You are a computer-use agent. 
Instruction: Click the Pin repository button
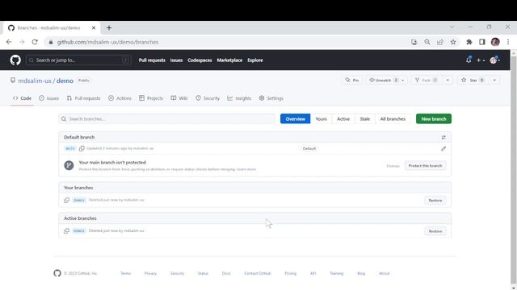click(352, 81)
